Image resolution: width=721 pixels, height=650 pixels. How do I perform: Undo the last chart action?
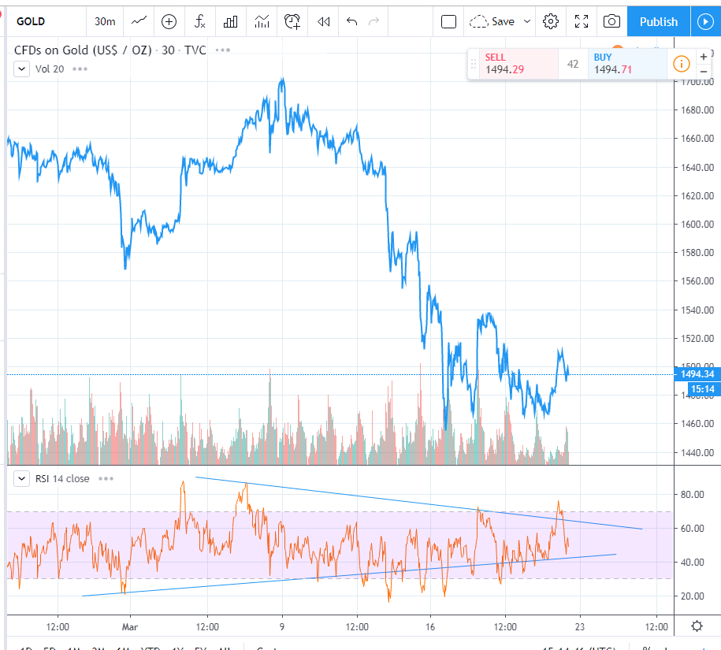coord(351,21)
